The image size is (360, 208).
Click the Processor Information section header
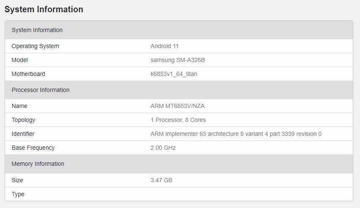[x=41, y=90]
